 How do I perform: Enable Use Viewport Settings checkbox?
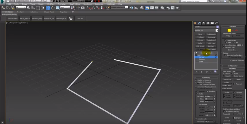[x=198, y=84]
